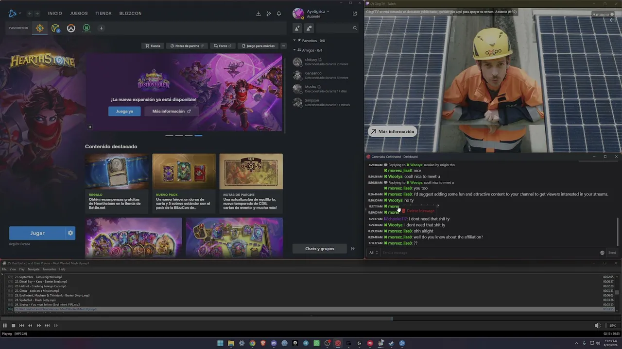This screenshot has height=349, width=622.
Task: Open the Battle.net logo menu
Action: (14, 13)
